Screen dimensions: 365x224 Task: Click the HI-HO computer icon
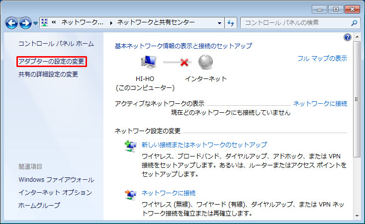point(149,62)
